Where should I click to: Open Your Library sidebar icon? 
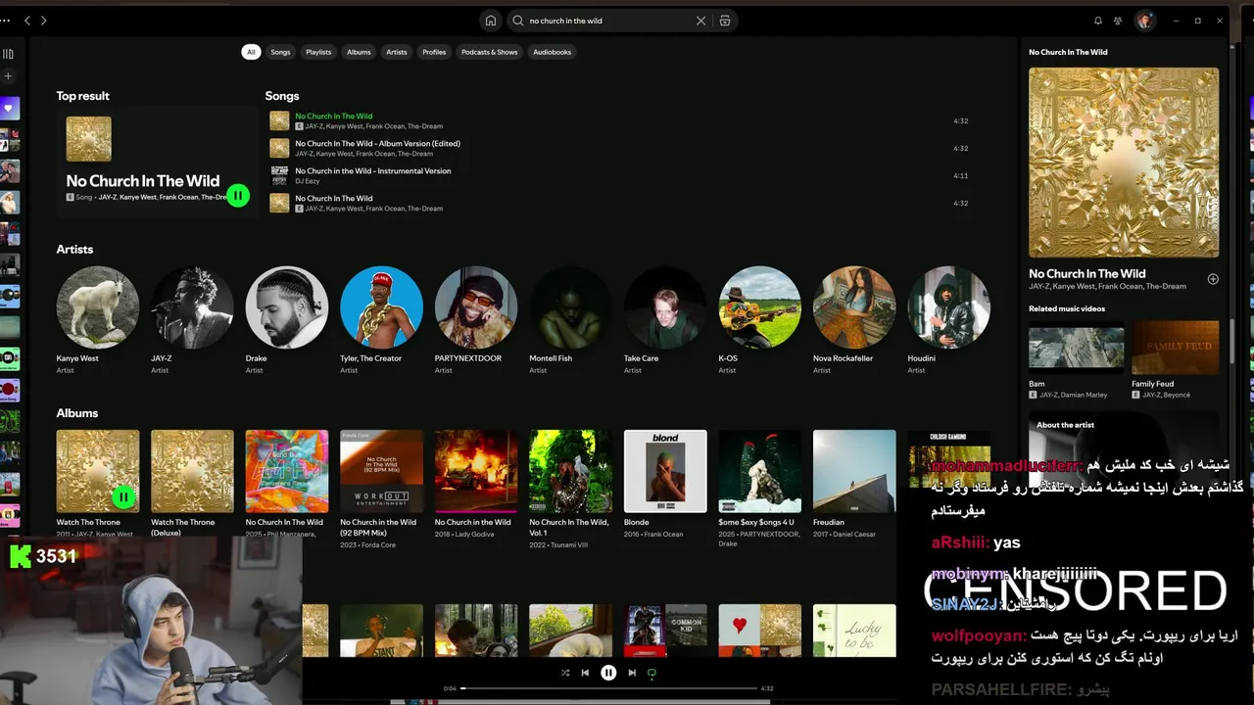(x=8, y=54)
